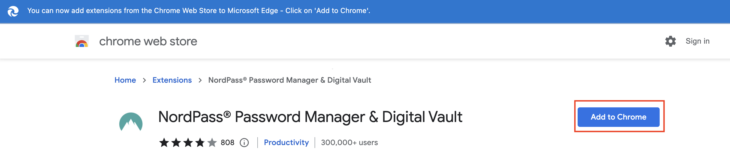The image size is (730, 167).
Task: Click the Microsoft Edge logo in banner
Action: 13,11
